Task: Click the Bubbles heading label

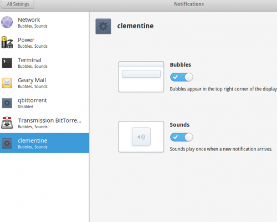Action: 181,65
